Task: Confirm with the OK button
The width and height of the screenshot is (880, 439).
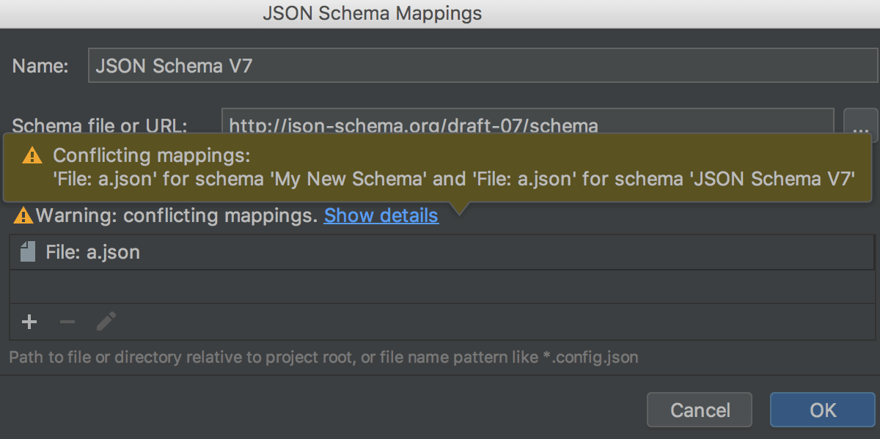Action: [x=822, y=410]
